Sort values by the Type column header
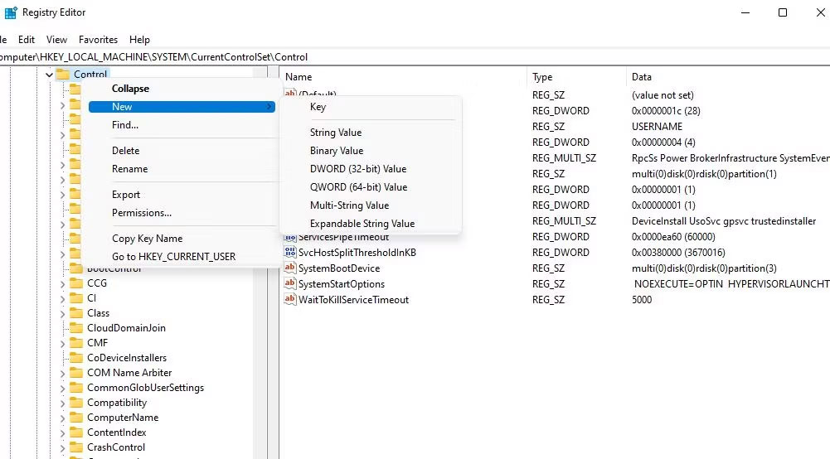This screenshot has height=459, width=830. [542, 77]
